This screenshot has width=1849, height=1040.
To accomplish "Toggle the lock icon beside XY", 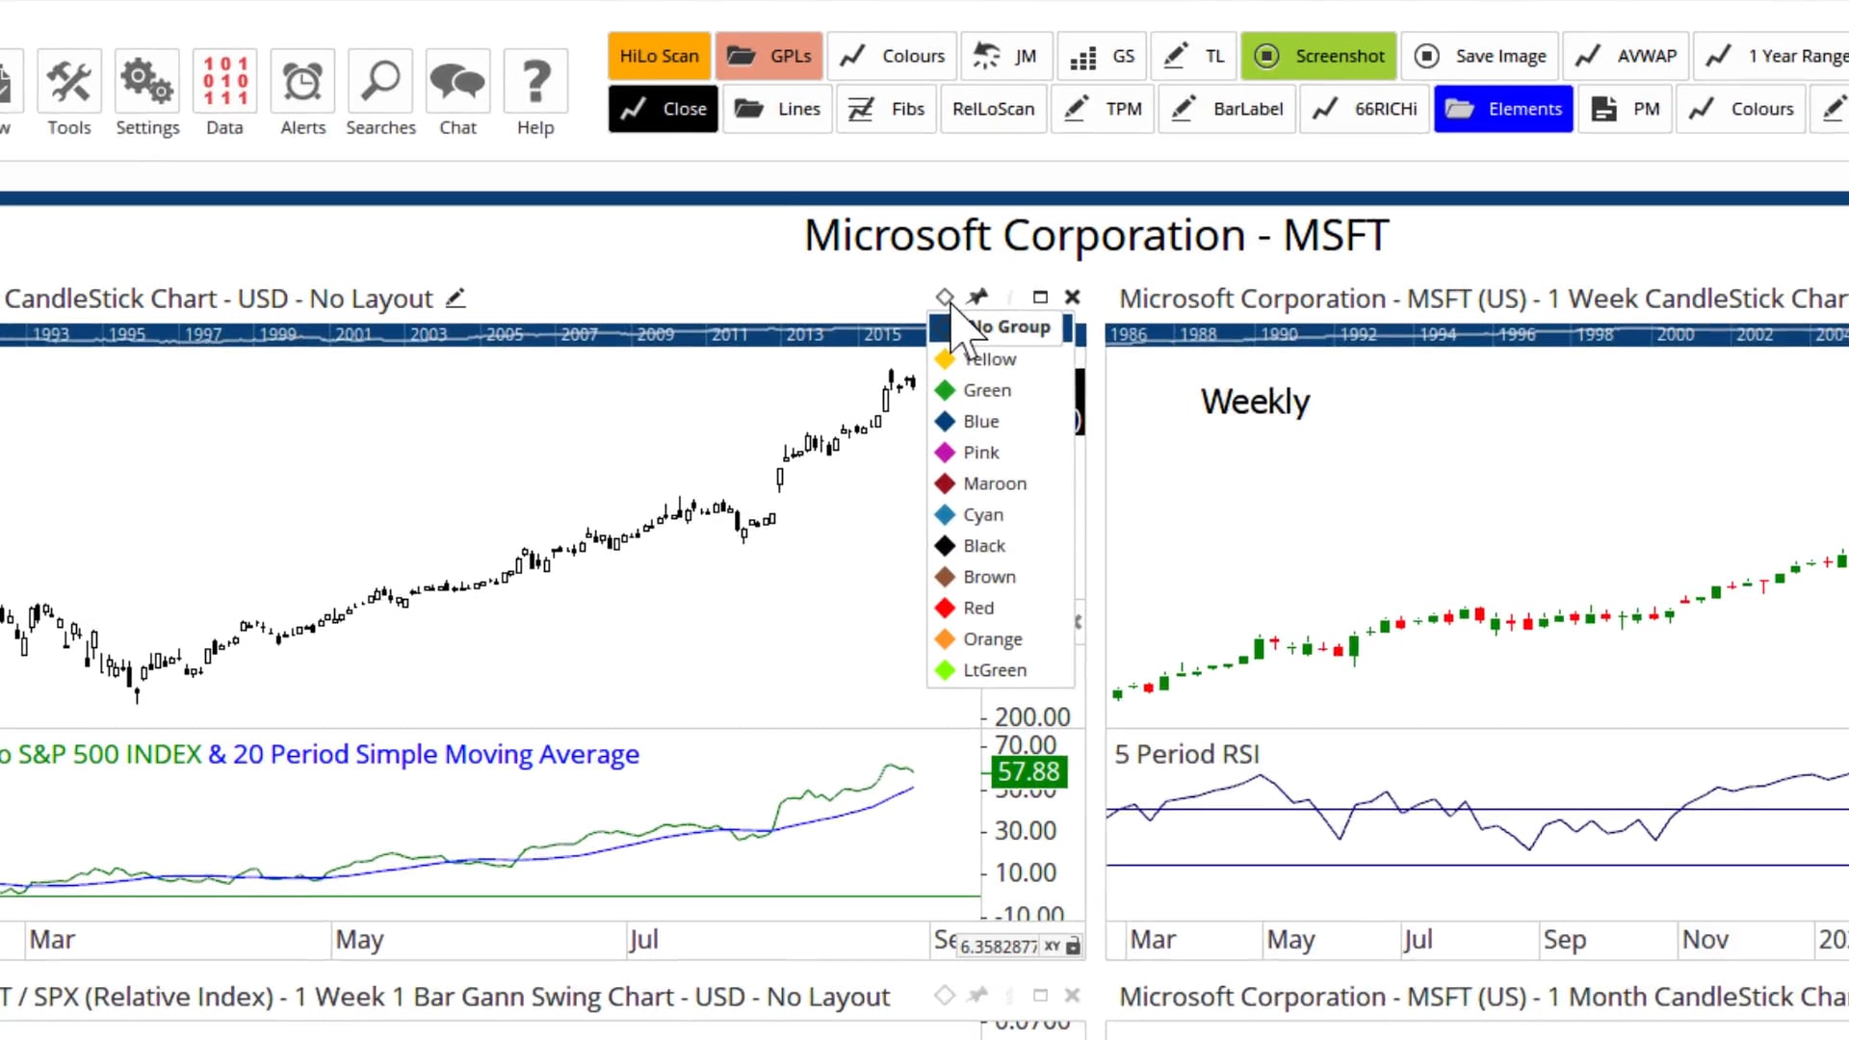I will (1073, 947).
